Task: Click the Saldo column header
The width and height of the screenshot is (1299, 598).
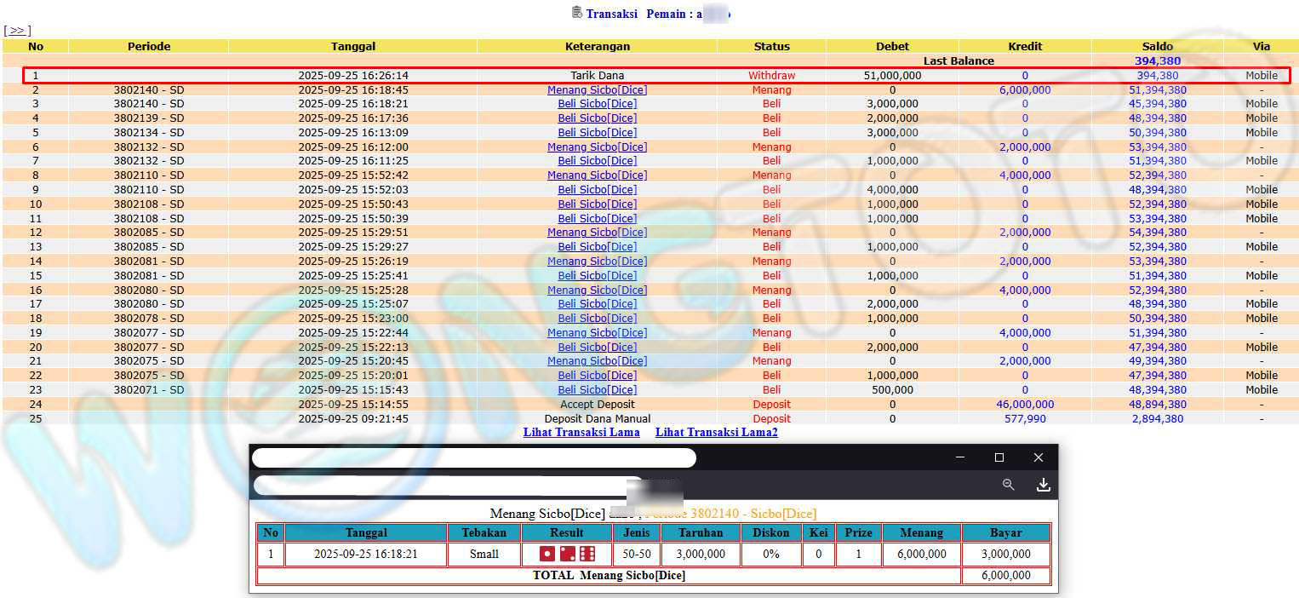Action: tap(1157, 46)
